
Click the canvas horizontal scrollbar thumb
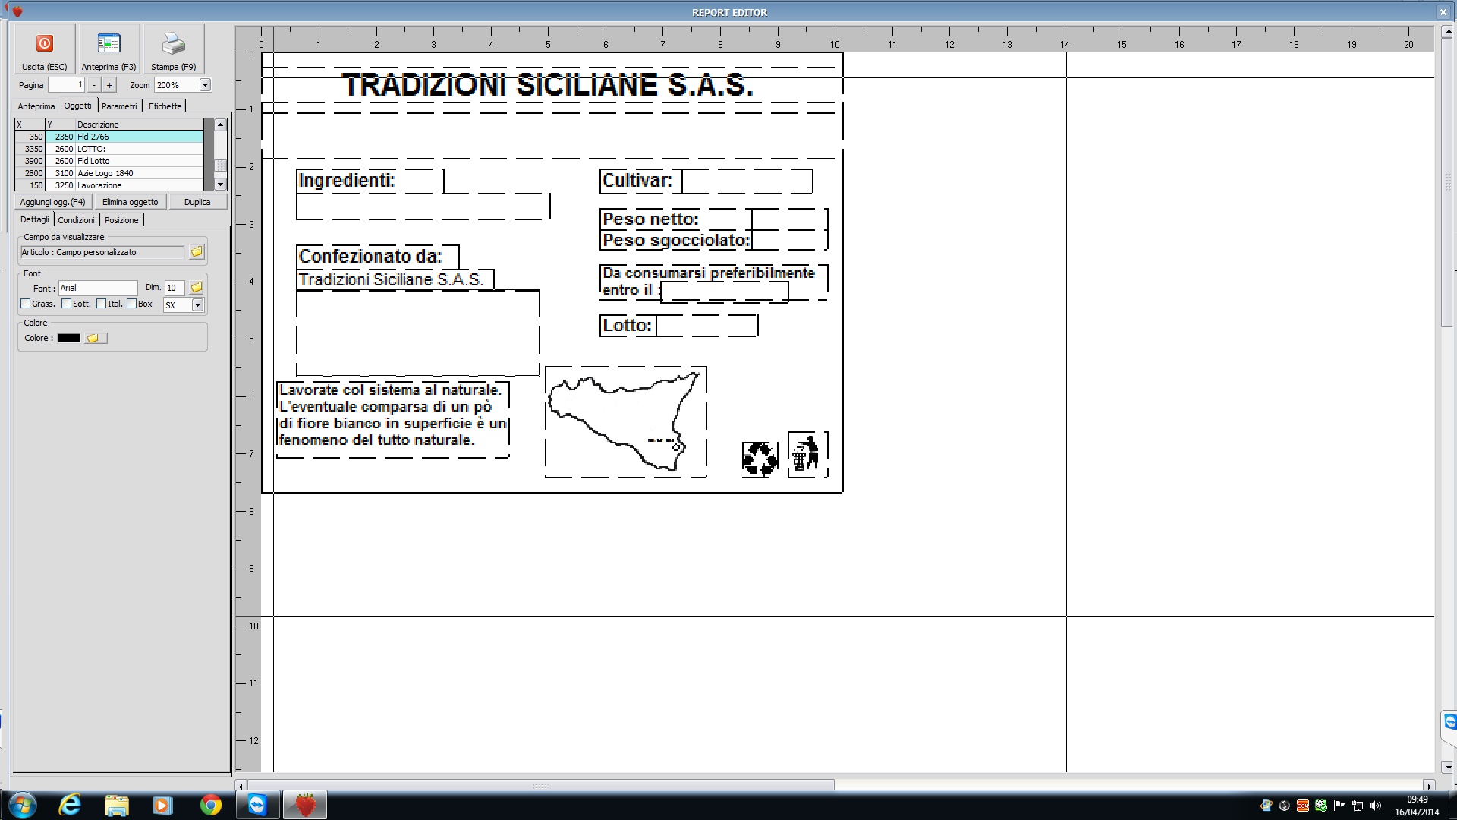click(x=541, y=786)
